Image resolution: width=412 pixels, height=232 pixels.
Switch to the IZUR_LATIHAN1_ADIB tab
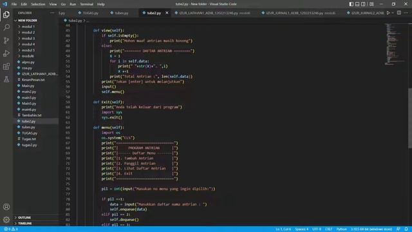coord(212,13)
